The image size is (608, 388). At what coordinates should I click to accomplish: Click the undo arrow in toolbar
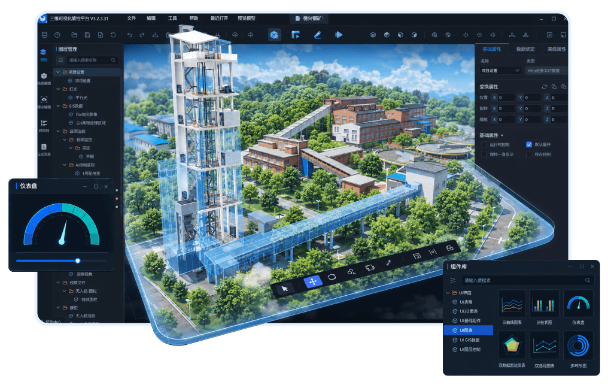(x=129, y=35)
